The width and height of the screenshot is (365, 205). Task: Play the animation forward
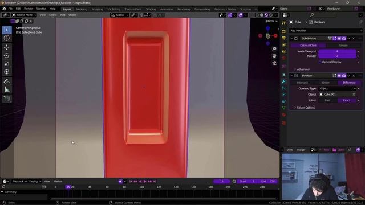[x=145, y=181]
